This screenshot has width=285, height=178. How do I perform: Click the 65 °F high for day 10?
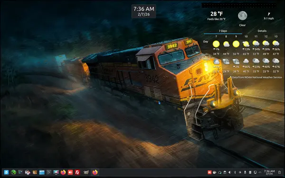pyautogui.click(x=246, y=54)
